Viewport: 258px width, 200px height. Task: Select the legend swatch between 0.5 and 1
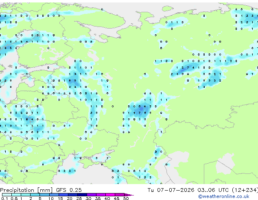(16, 195)
